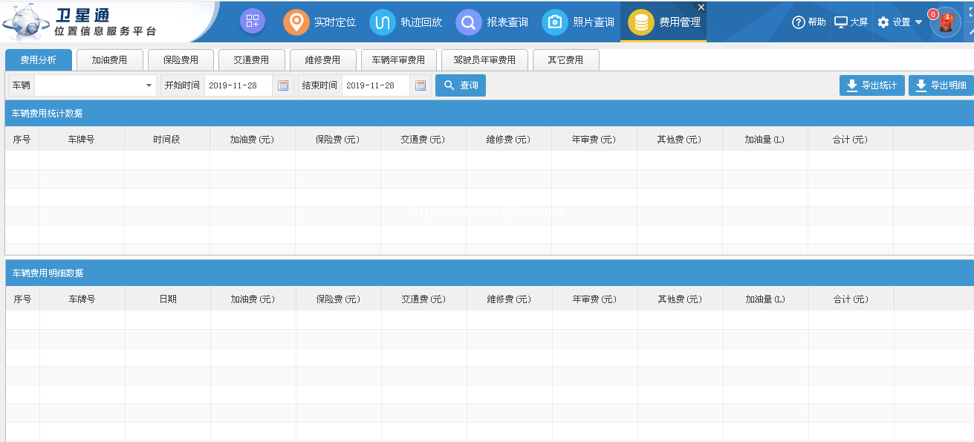This screenshot has height=442, width=974.
Task: Switch to the 车辆年审费用 tab
Action: (x=399, y=60)
